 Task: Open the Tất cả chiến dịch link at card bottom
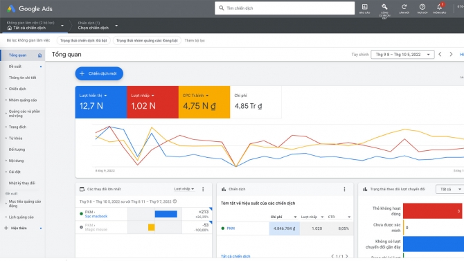(x=235, y=256)
